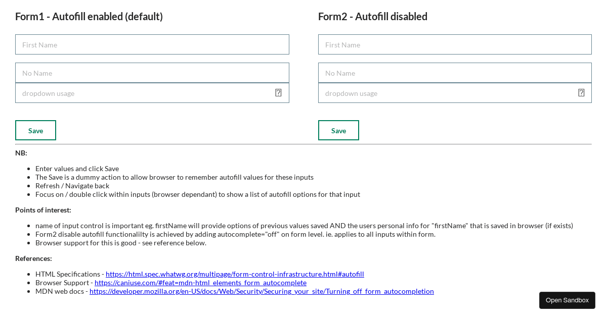The width and height of the screenshot is (607, 318).
Task: Click the References section heading
Action: click(33, 258)
